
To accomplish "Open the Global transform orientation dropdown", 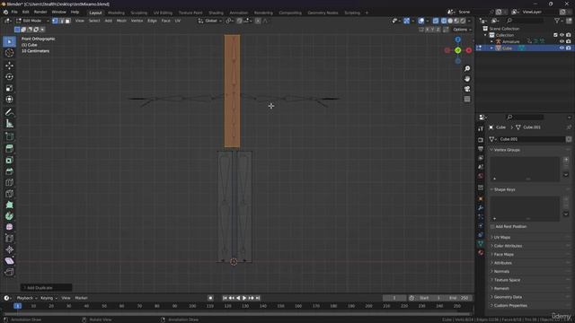I will [210, 21].
